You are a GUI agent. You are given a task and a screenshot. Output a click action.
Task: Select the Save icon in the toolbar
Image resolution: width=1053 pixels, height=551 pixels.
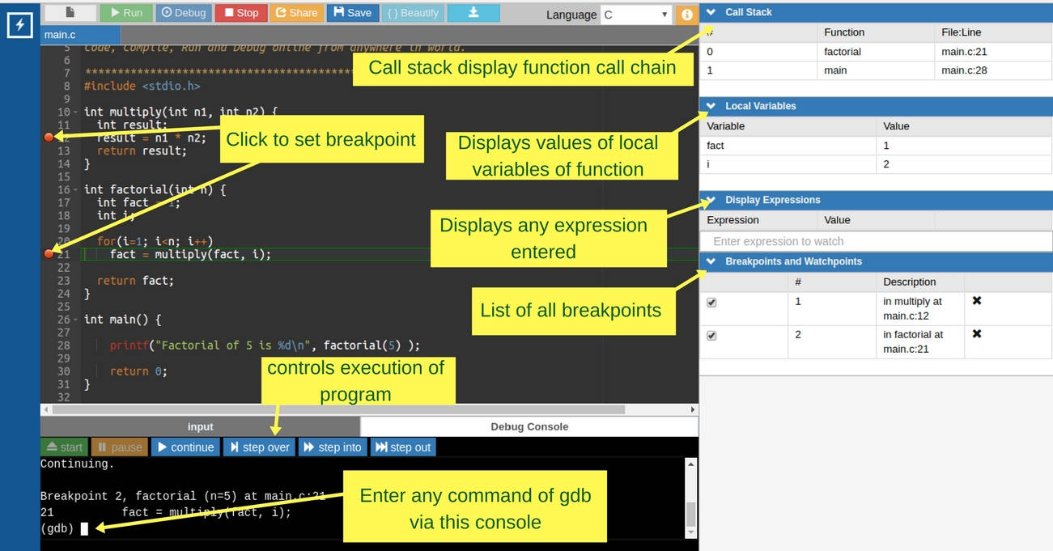click(353, 12)
